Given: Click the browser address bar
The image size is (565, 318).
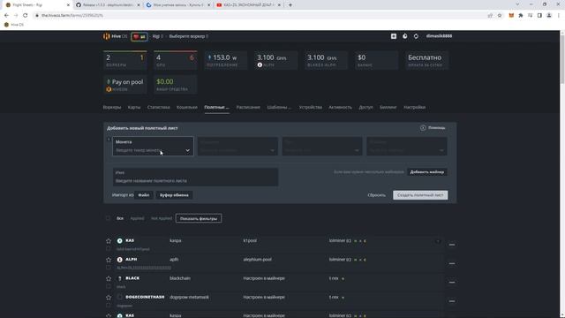Looking at the screenshot, I should pyautogui.click(x=260, y=16).
